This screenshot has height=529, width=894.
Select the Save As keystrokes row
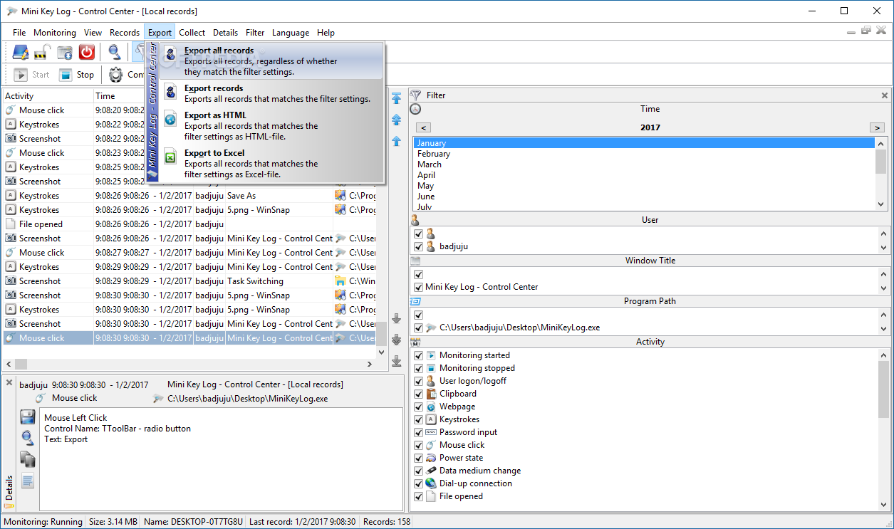[189, 196]
